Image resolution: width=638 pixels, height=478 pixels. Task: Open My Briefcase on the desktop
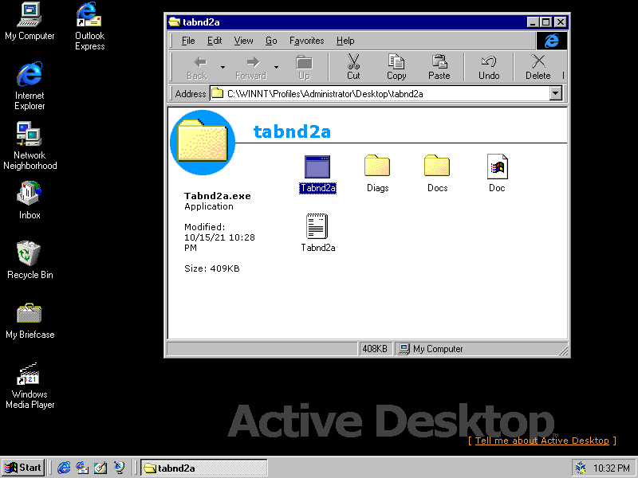[30, 320]
